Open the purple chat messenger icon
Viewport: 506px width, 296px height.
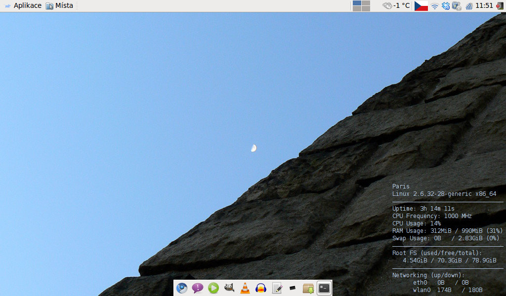click(198, 288)
